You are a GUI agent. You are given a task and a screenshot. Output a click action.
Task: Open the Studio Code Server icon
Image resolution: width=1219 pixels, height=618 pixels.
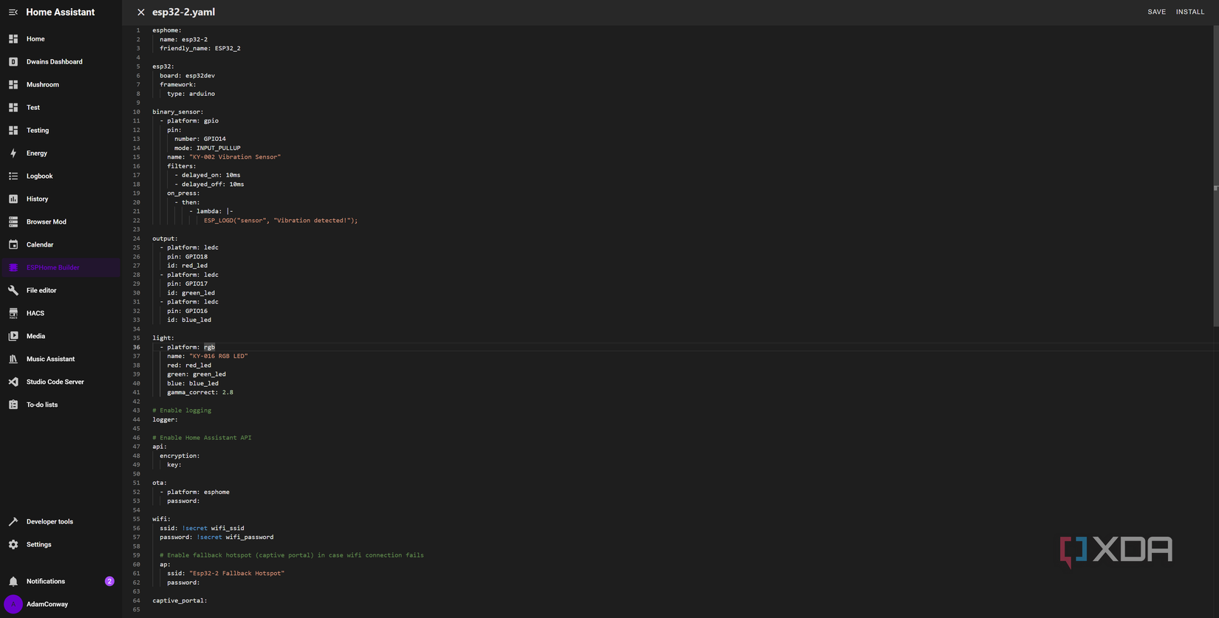13,382
